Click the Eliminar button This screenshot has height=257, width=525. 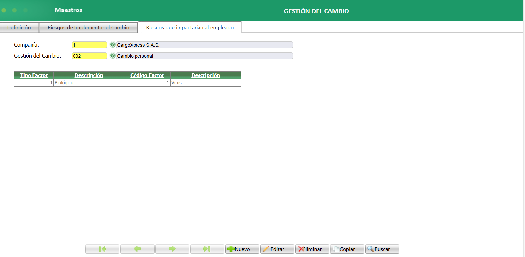pyautogui.click(x=312, y=249)
